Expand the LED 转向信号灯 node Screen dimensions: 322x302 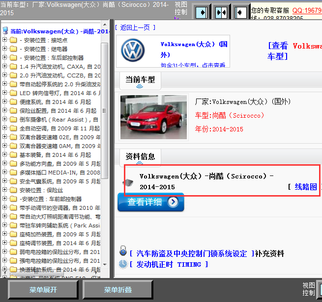pyautogui.click(x=4, y=92)
